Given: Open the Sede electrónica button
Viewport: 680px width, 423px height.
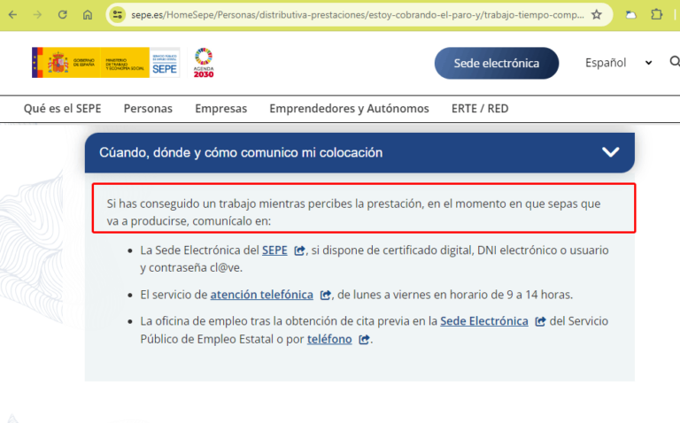Looking at the screenshot, I should point(497,64).
